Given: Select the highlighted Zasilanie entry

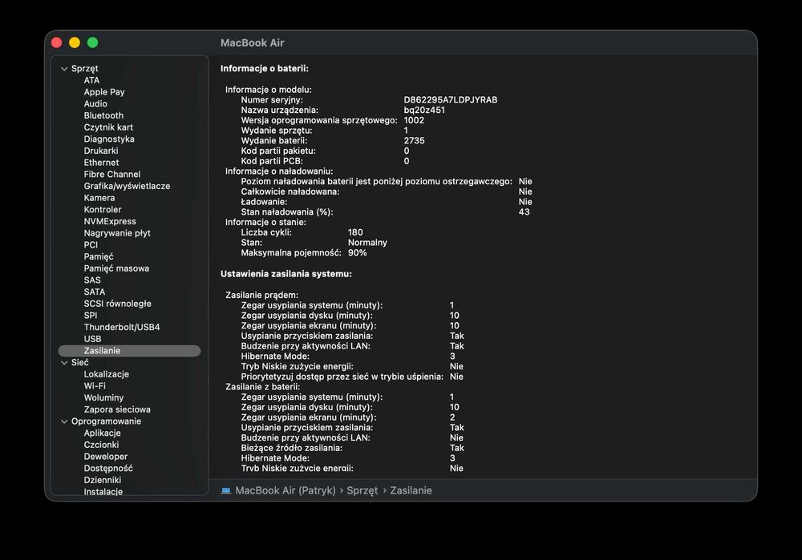Looking at the screenshot, I should [x=129, y=351].
